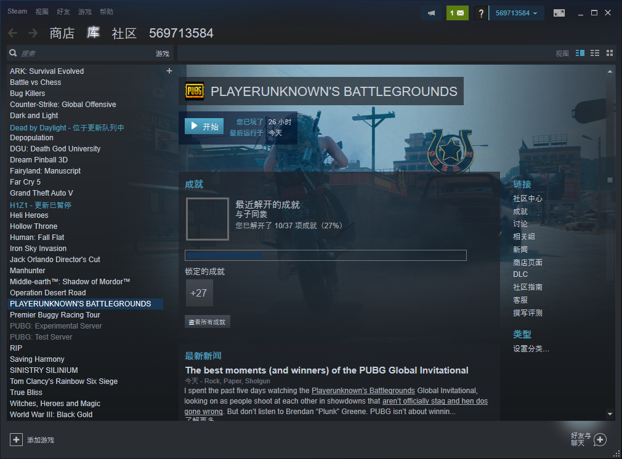622x459 pixels.
Task: Follow the Playerunknown's Battlegrounds article link
Action: click(363, 391)
